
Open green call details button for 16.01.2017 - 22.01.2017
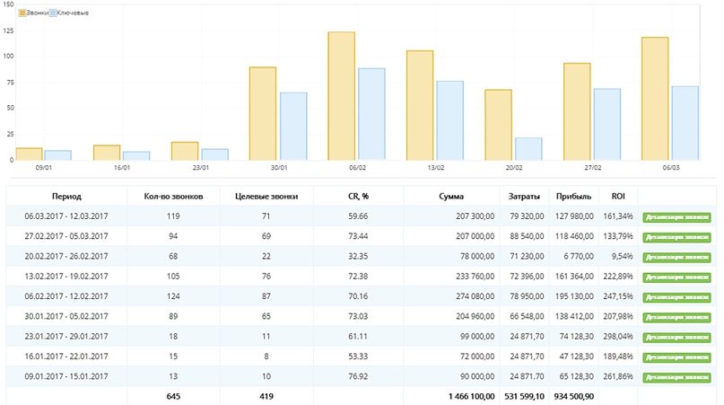coord(676,357)
